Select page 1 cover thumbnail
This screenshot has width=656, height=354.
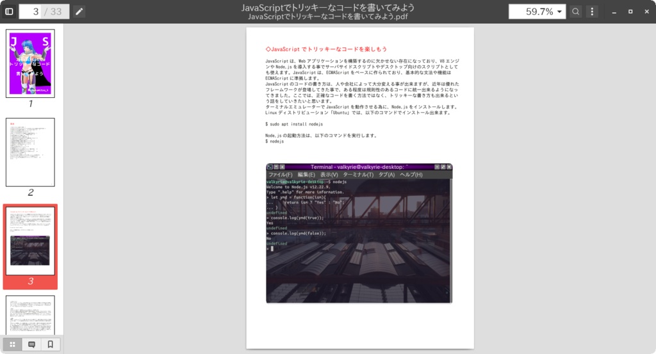point(30,63)
